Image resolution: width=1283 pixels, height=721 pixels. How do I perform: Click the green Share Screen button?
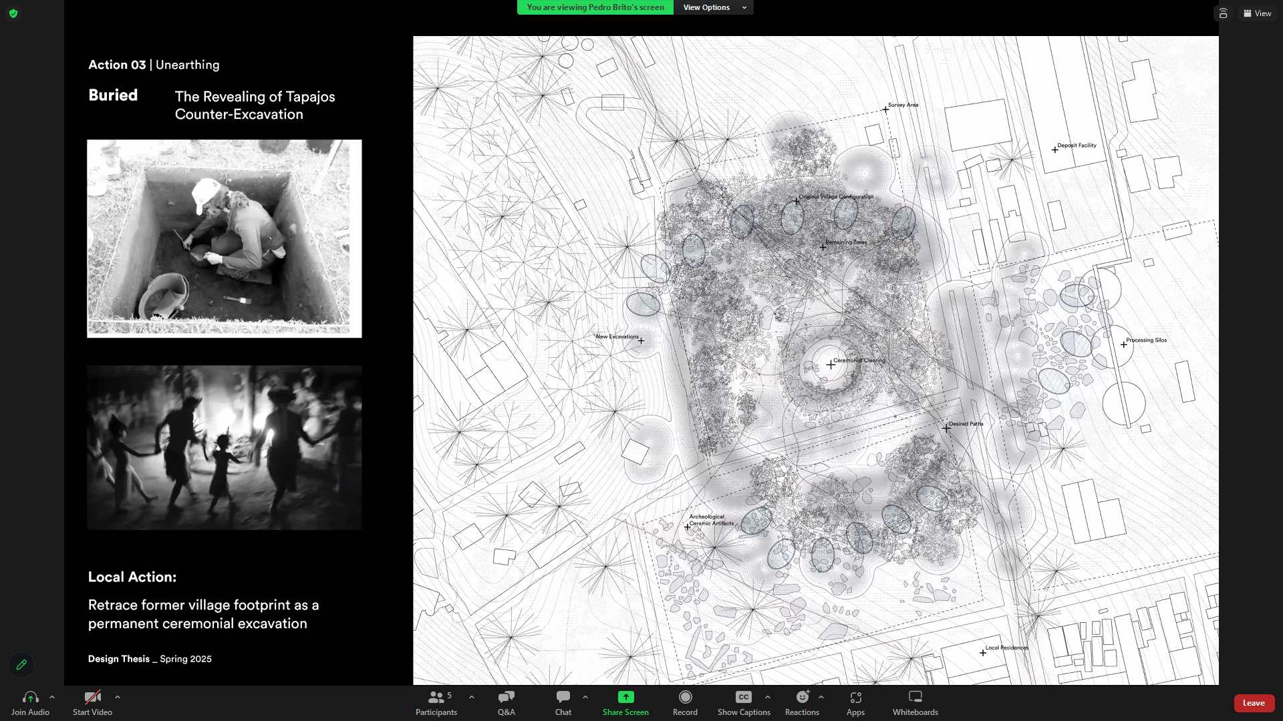(625, 703)
